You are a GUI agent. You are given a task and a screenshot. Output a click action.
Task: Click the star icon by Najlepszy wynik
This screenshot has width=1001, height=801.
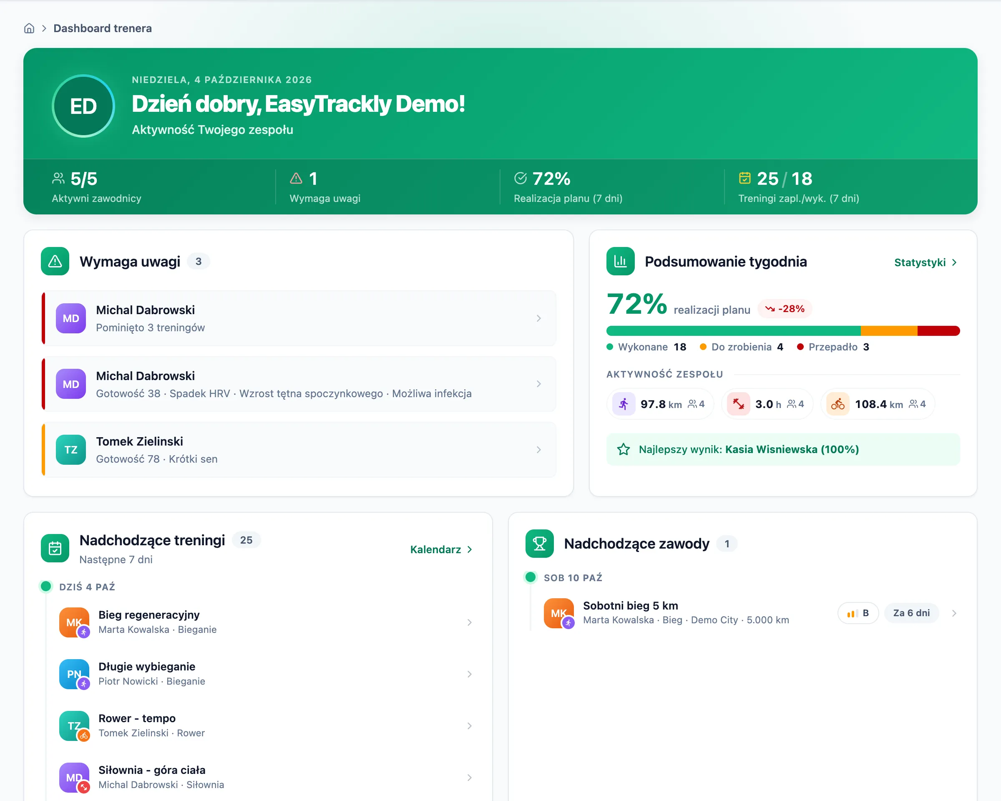[623, 449]
